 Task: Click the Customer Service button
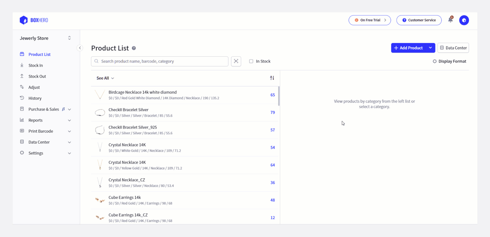click(x=419, y=20)
